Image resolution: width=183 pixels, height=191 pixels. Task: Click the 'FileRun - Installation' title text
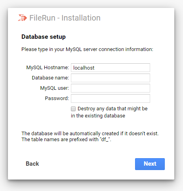click(x=65, y=18)
